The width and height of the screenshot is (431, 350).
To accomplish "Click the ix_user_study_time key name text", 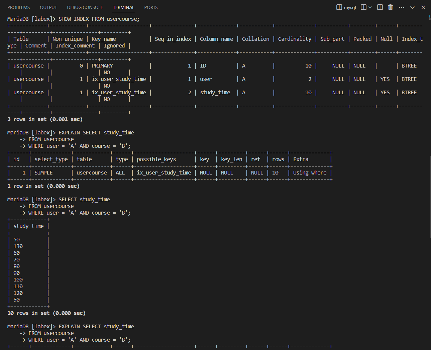I will pos(118,79).
